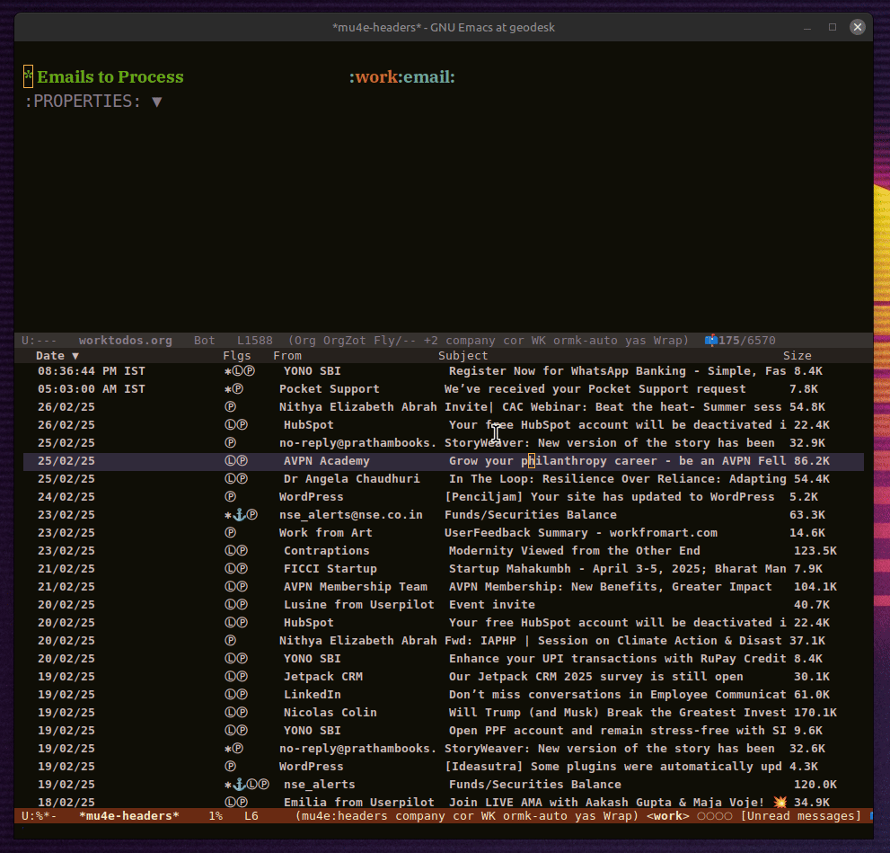
Task: Maximize the Emacs window
Action: click(833, 27)
